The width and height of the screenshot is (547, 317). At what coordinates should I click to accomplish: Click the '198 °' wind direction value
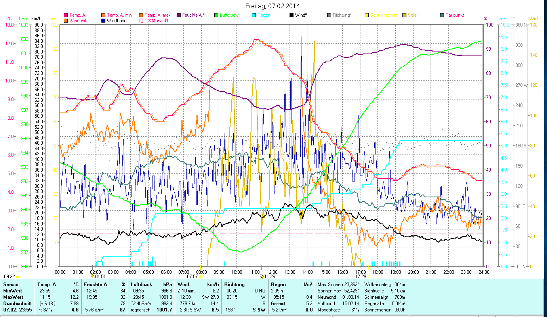point(230,310)
